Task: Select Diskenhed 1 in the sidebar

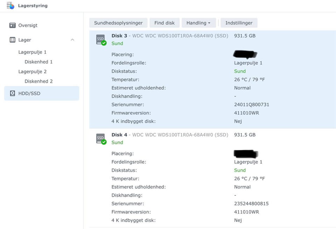Action: (38, 62)
